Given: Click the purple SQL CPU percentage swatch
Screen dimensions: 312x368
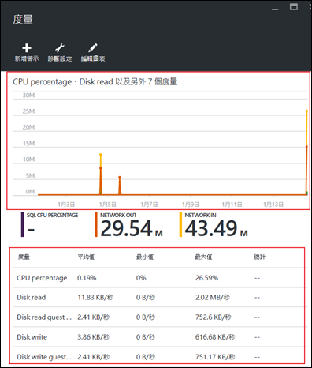Looking at the screenshot, I should (23, 224).
